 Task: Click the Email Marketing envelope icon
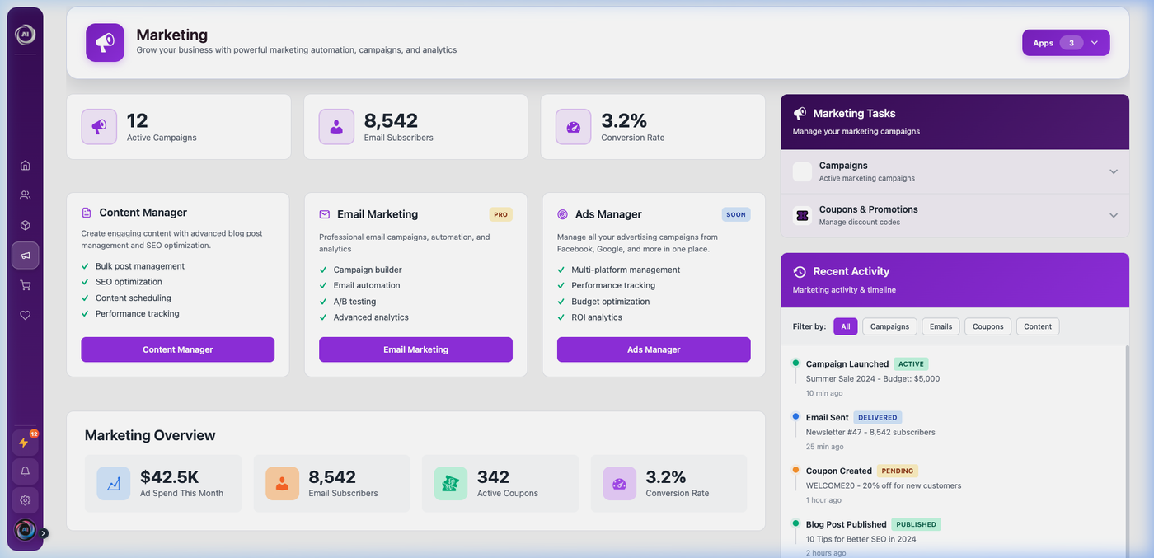[x=325, y=214]
